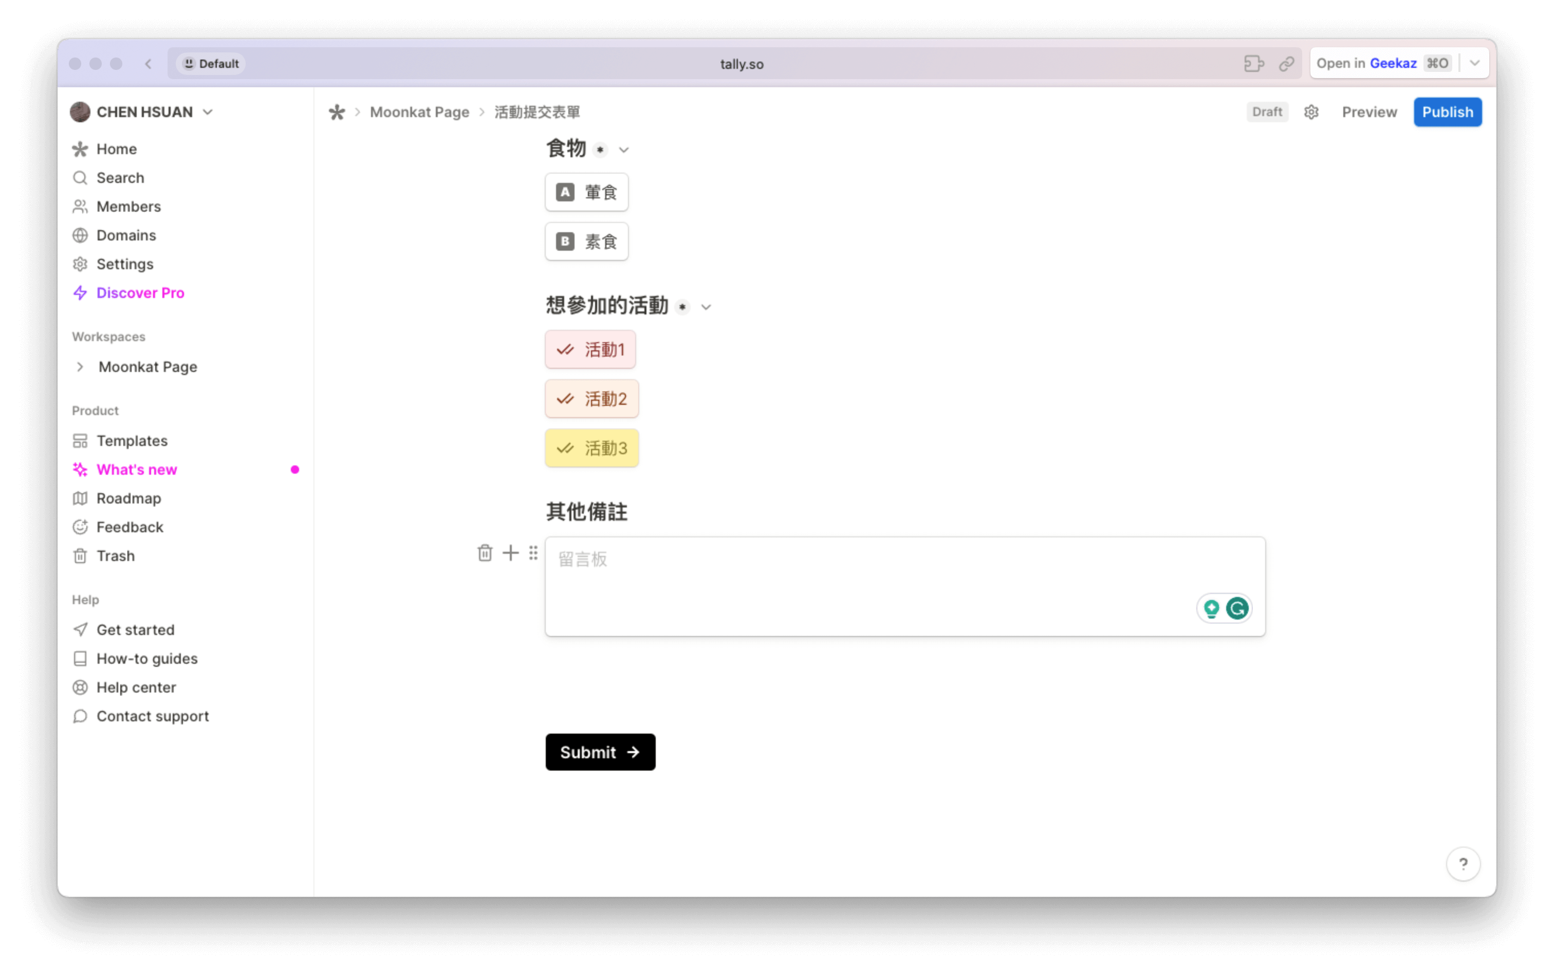The height and width of the screenshot is (973, 1554).
Task: Click the Grammarly icon in the textarea
Action: click(x=1236, y=608)
